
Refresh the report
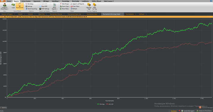click(74, 9)
